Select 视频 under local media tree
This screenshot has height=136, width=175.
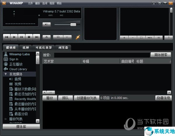coord(18,84)
